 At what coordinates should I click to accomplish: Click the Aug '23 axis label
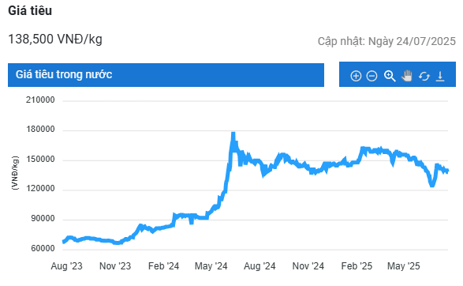[66, 266]
